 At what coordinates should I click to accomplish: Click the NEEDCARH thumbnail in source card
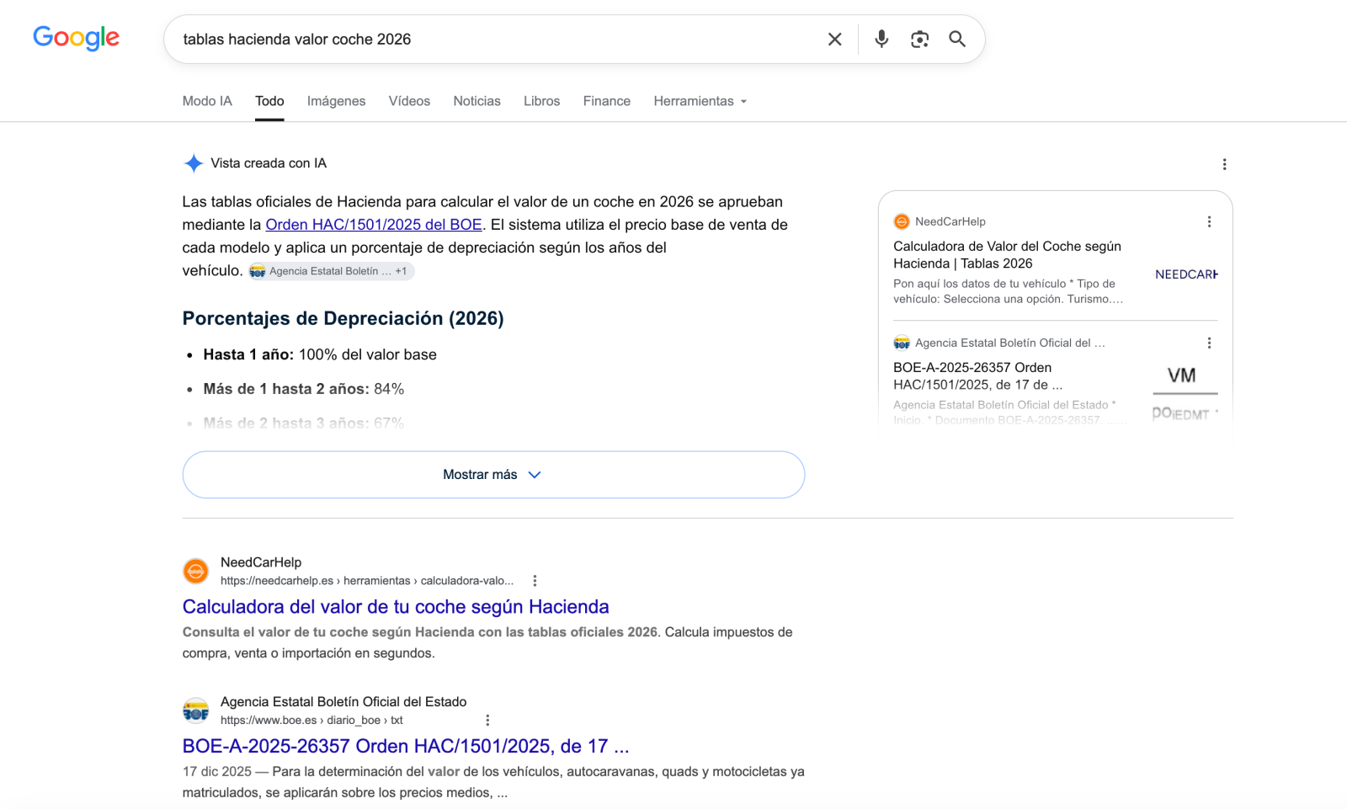1185,274
